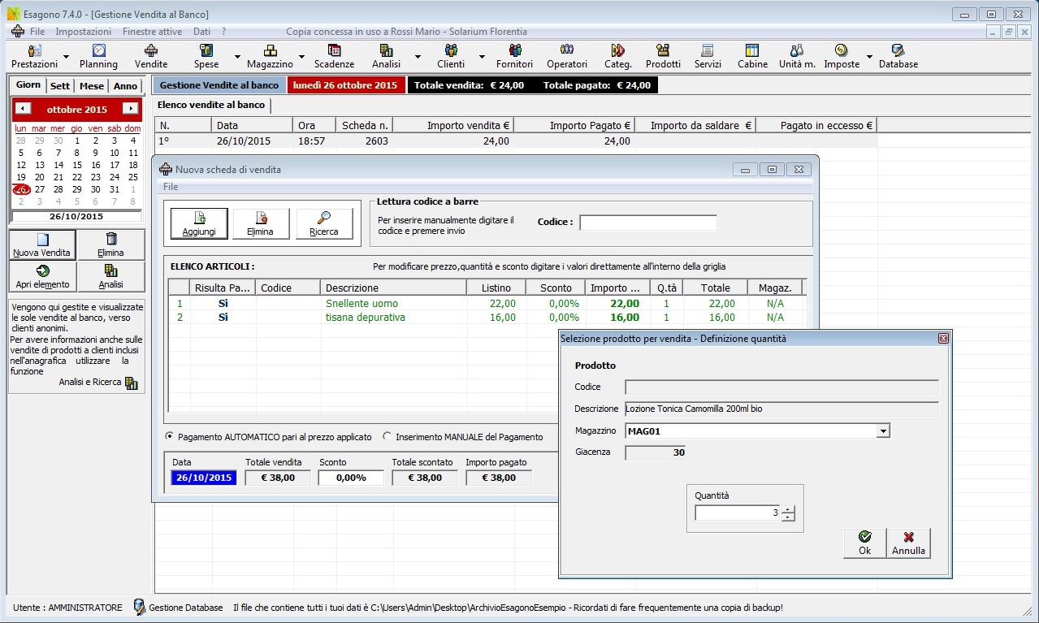Open the Magazzino MAG01 combo box
1039x623 pixels.
[x=758, y=430]
